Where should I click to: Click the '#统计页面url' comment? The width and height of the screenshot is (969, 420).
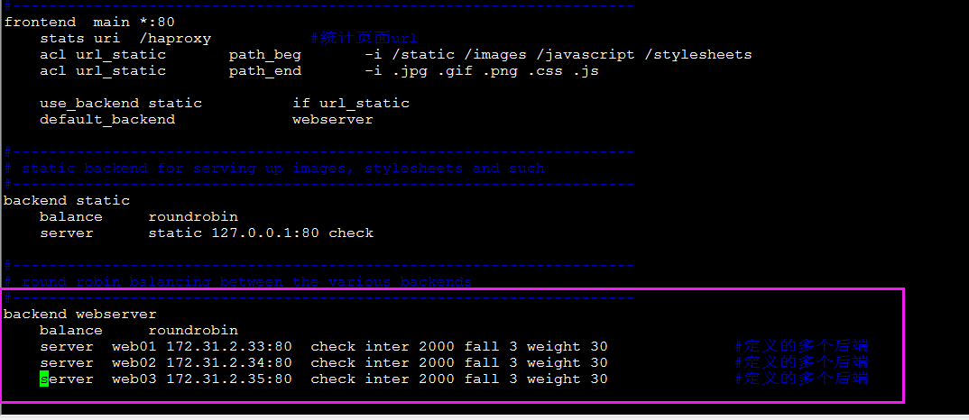point(364,38)
